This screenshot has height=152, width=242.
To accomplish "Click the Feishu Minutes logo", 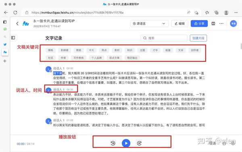I will [x=26, y=23].
